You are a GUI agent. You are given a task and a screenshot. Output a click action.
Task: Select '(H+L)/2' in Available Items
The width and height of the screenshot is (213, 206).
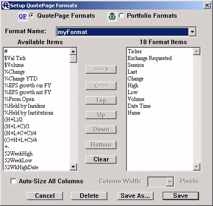(37, 120)
